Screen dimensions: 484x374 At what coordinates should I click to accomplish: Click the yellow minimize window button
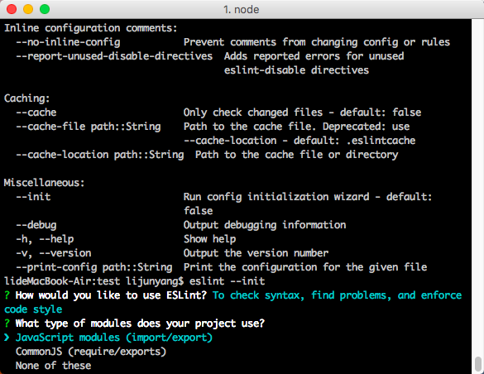point(28,9)
